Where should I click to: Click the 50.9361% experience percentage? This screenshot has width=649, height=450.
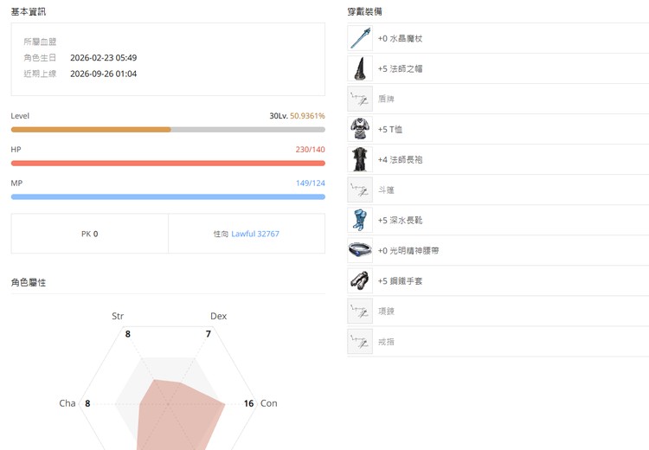click(307, 116)
